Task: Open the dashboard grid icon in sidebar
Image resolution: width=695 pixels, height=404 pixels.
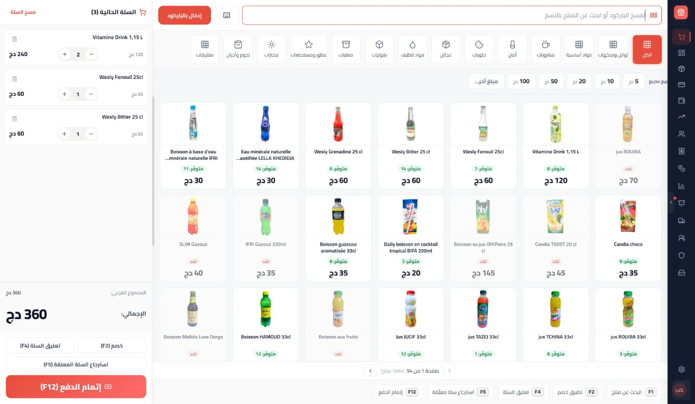Action: [681, 53]
